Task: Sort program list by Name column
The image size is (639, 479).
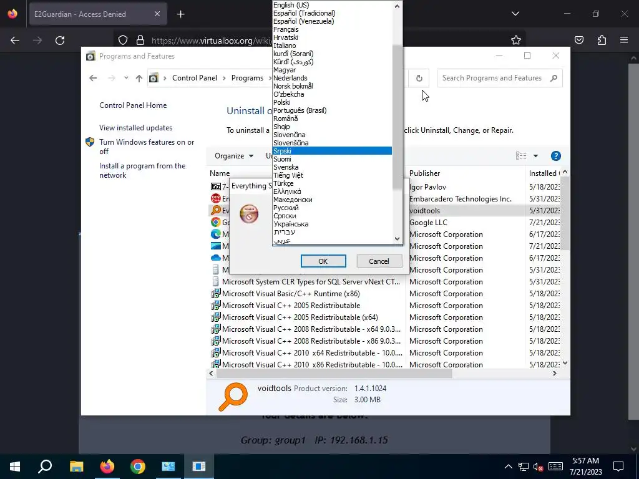Action: [x=220, y=173]
